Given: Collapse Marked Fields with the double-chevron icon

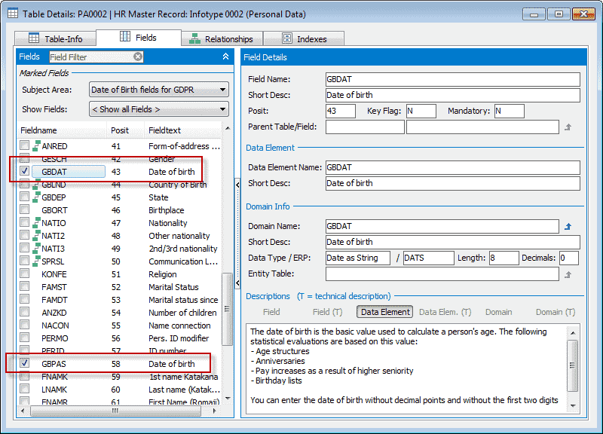Looking at the screenshot, I should [225, 57].
